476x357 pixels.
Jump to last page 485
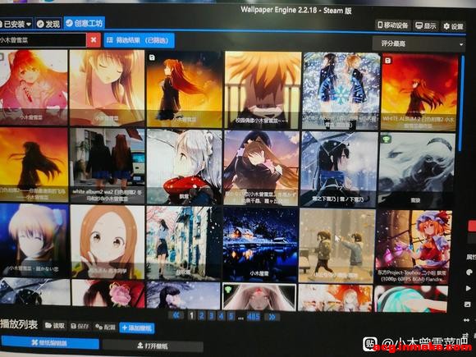click(x=253, y=317)
